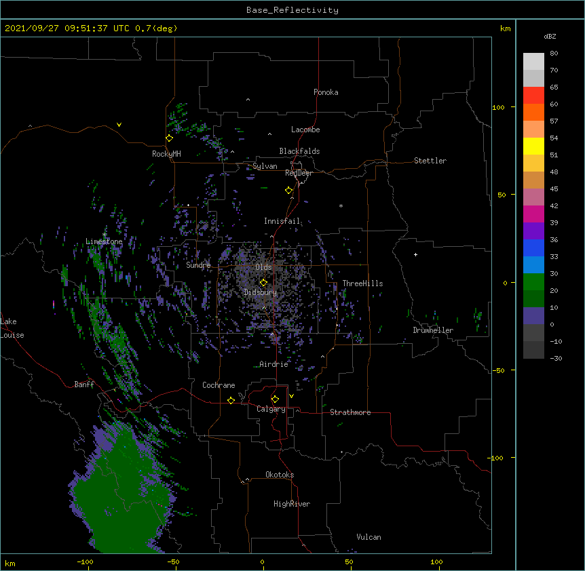Click the -100 tick label on horizontal axis
585x571 pixels.
tap(85, 562)
